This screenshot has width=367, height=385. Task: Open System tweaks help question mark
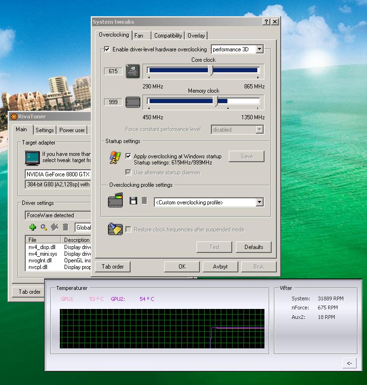(266, 21)
